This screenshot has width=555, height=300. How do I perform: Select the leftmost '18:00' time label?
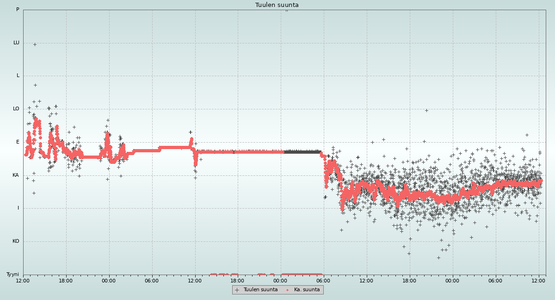click(66, 280)
